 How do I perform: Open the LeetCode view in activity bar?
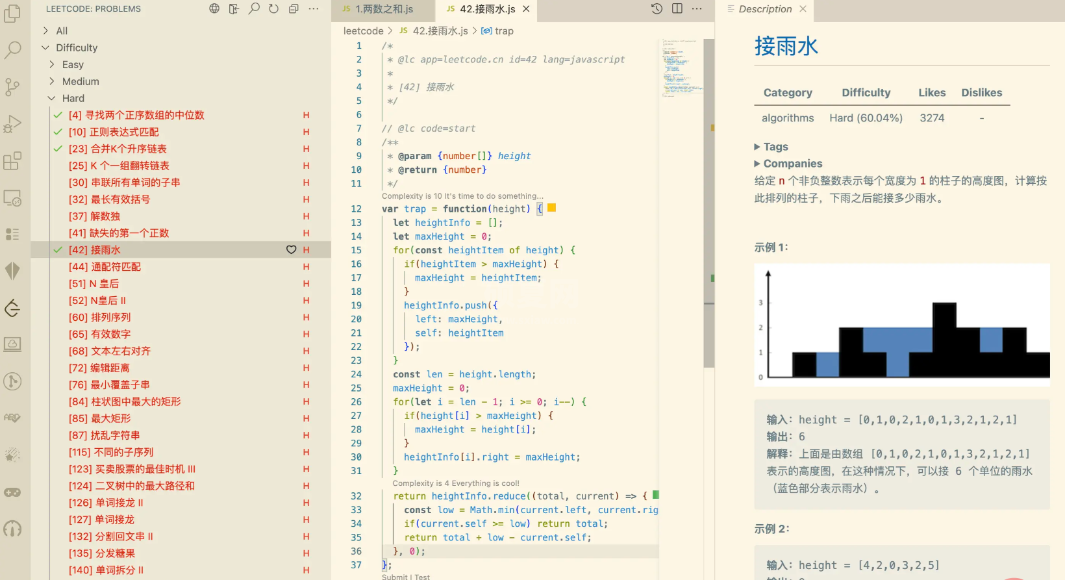(12, 308)
